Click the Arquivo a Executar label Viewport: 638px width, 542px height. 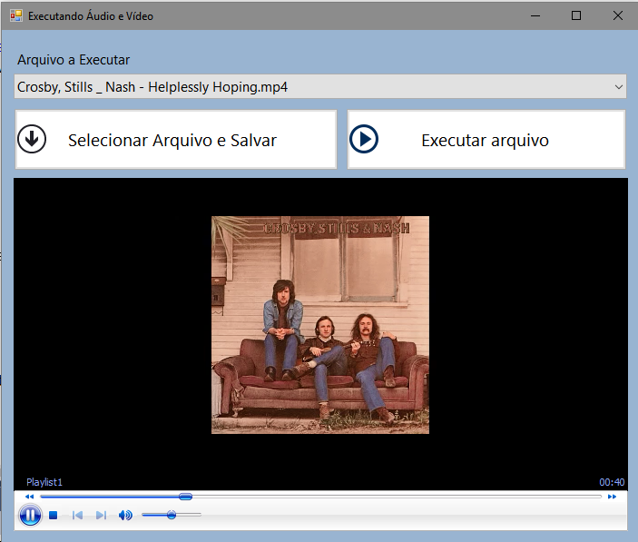click(74, 60)
